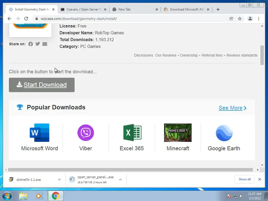Viewport: 268px width, 201px height.
Task: Open Windows Explorer from the taskbar
Action: pos(23,196)
